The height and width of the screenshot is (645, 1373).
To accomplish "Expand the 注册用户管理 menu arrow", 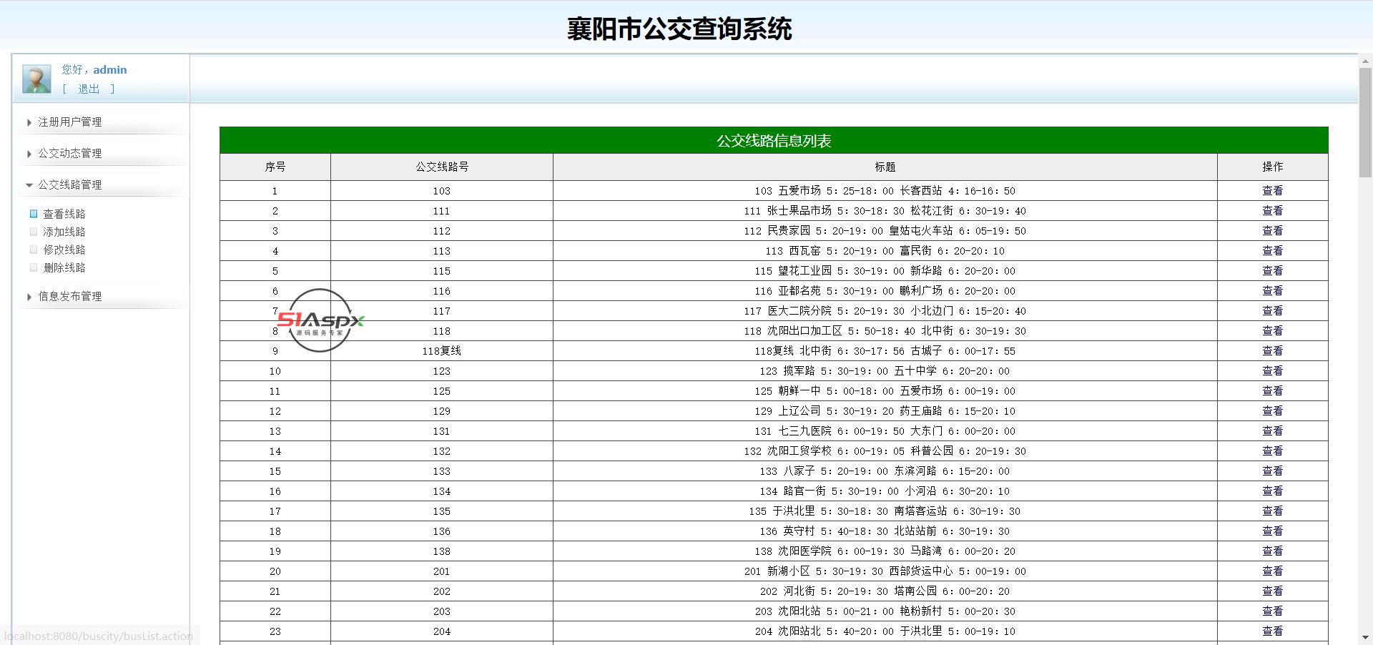I will coord(29,122).
